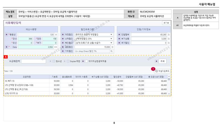222x125 pixels.
Task: Click the dot marker beside 결합할인
Action: coord(63,47)
